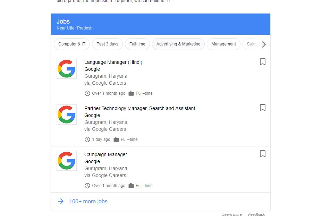Select the Management filter chip
This screenshot has width=313, height=220.
pyautogui.click(x=223, y=44)
